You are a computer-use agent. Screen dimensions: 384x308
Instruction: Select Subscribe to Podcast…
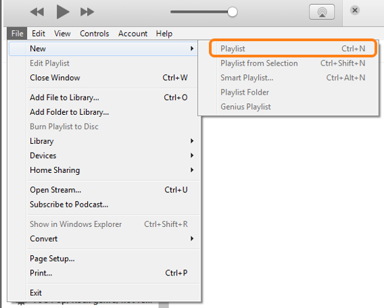[103, 205]
